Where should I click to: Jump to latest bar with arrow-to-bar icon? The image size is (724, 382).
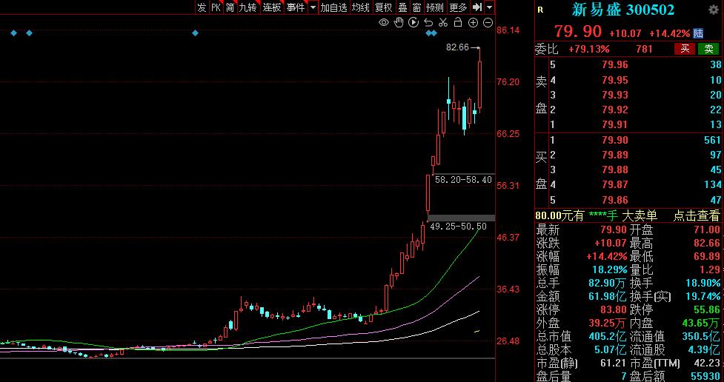tap(477, 7)
